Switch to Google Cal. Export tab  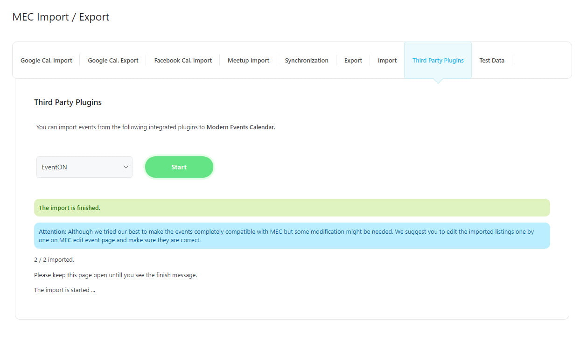tap(113, 60)
